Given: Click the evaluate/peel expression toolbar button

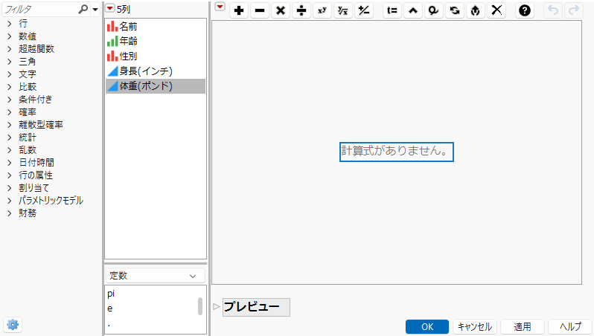Looking at the screenshot, I should 476,10.
